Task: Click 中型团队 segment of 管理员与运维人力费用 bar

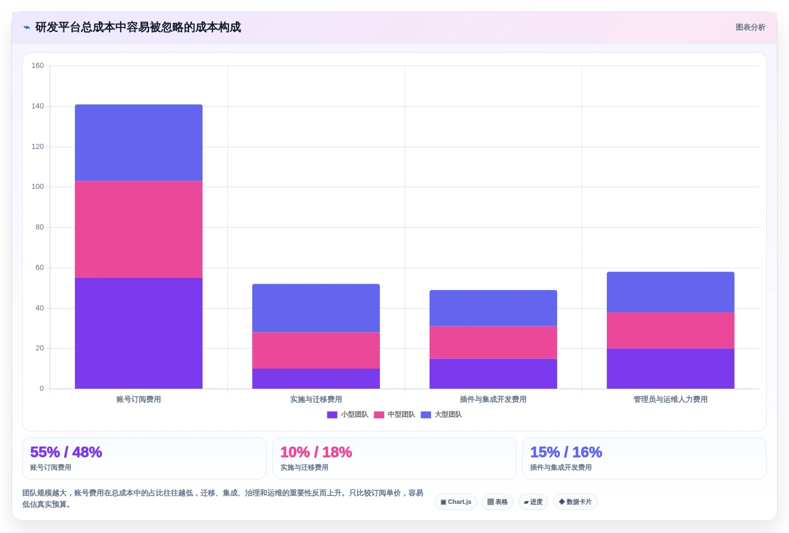Action: pos(671,330)
